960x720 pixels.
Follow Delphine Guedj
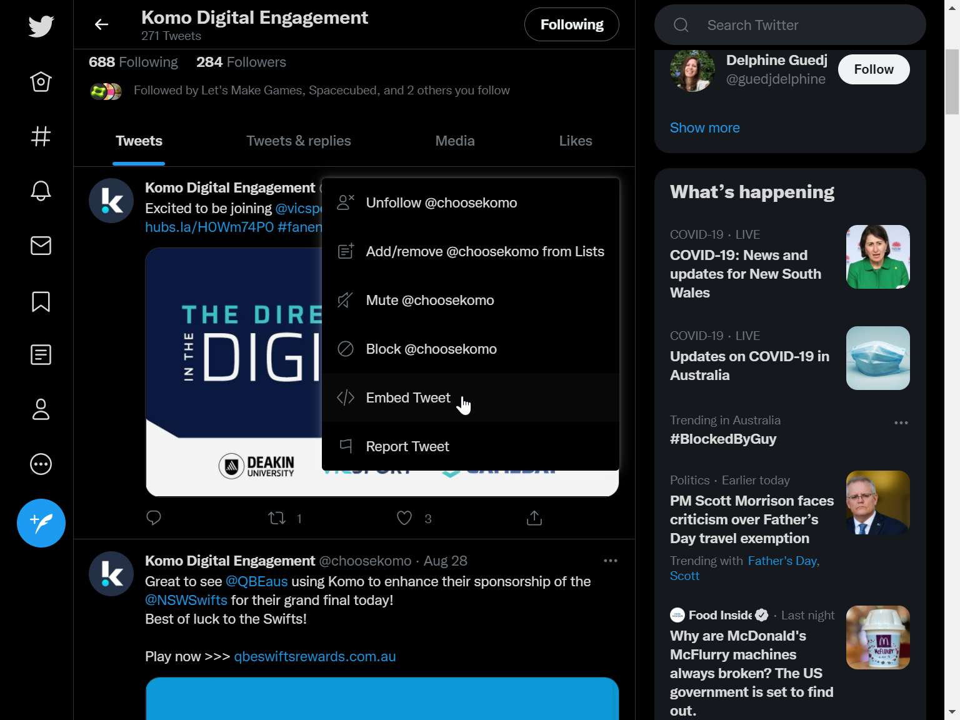[x=873, y=69]
